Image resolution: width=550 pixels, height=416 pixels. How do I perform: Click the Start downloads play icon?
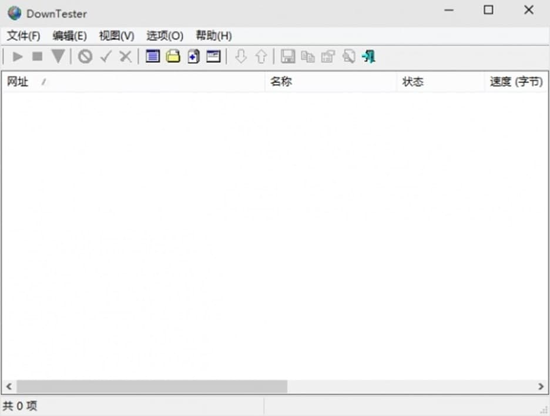[x=18, y=56]
